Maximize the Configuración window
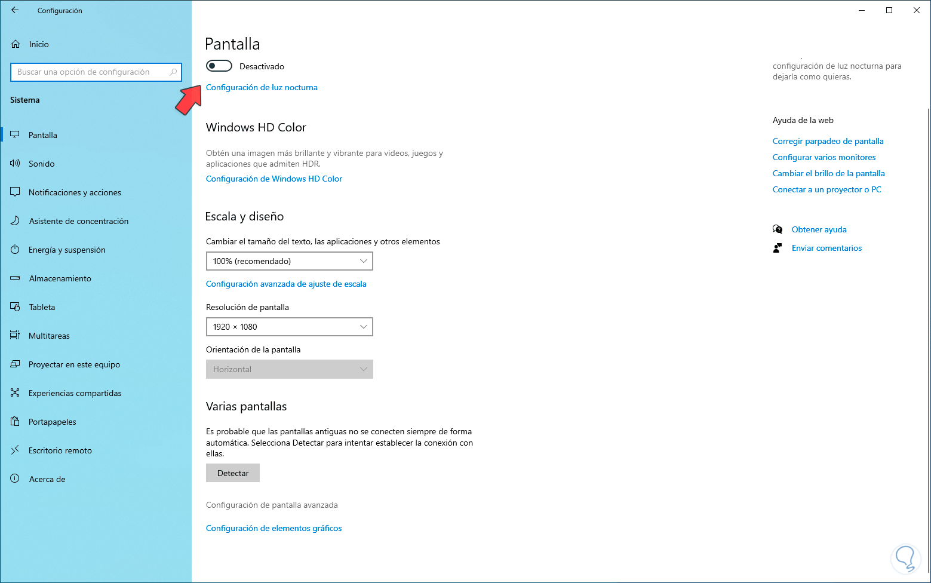Image resolution: width=931 pixels, height=583 pixels. [x=889, y=10]
